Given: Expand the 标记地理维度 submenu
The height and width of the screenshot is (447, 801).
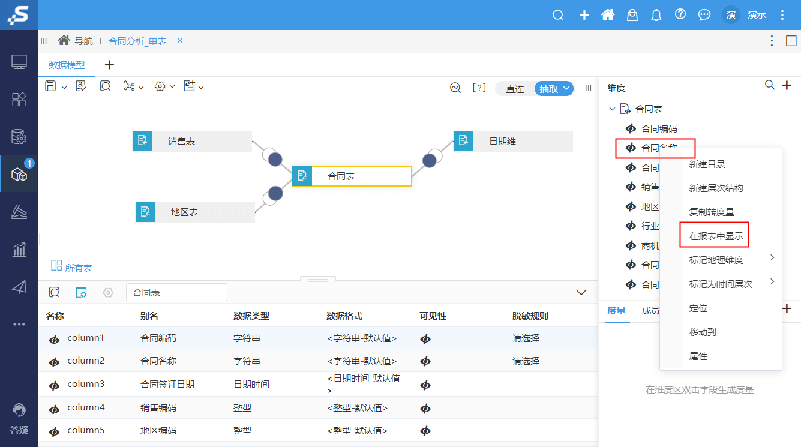Looking at the screenshot, I should [714, 259].
